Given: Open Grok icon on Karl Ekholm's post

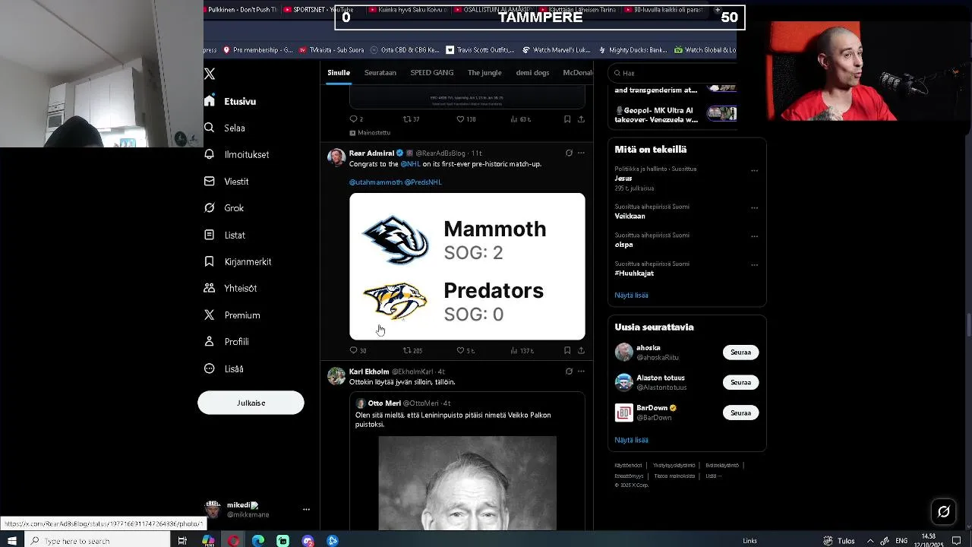Looking at the screenshot, I should [x=569, y=372].
